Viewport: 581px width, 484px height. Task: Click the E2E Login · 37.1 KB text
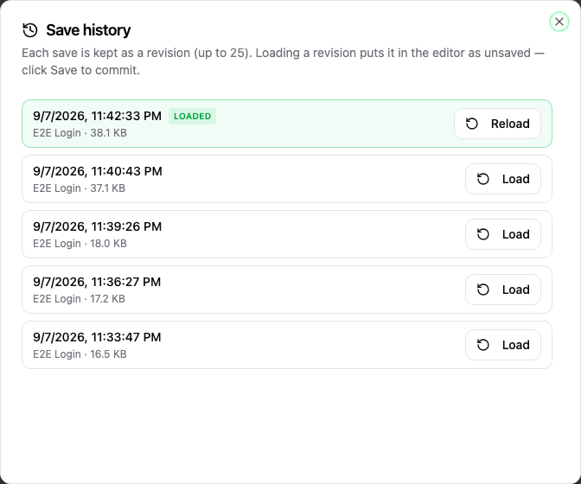point(79,188)
